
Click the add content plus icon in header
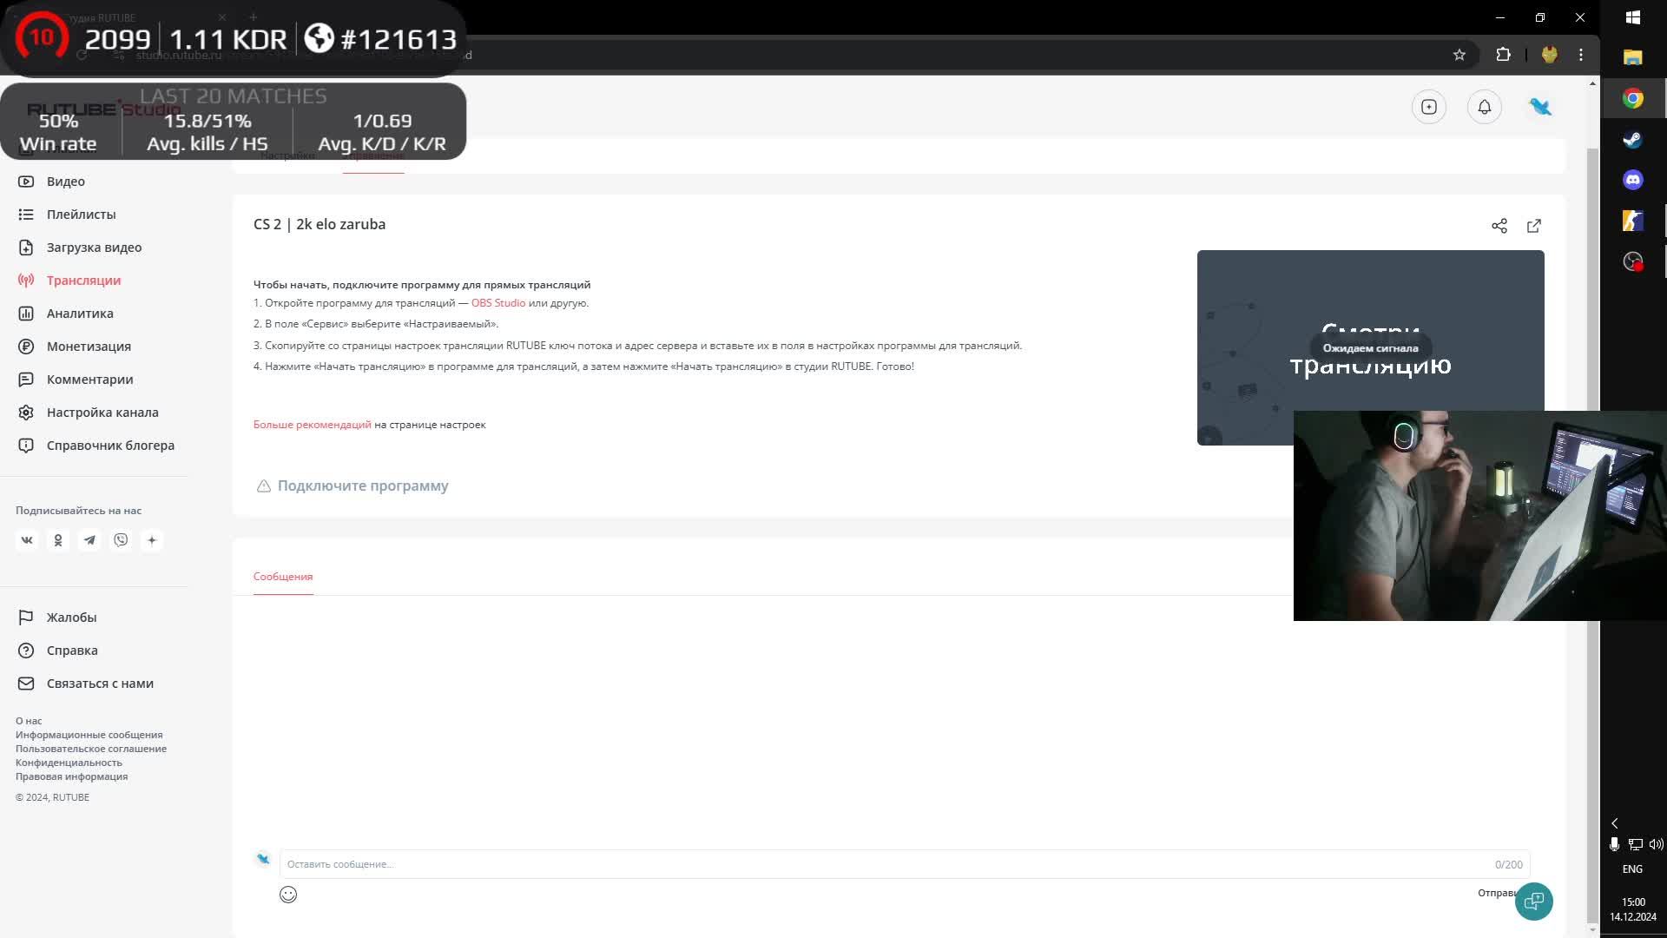[1429, 107]
